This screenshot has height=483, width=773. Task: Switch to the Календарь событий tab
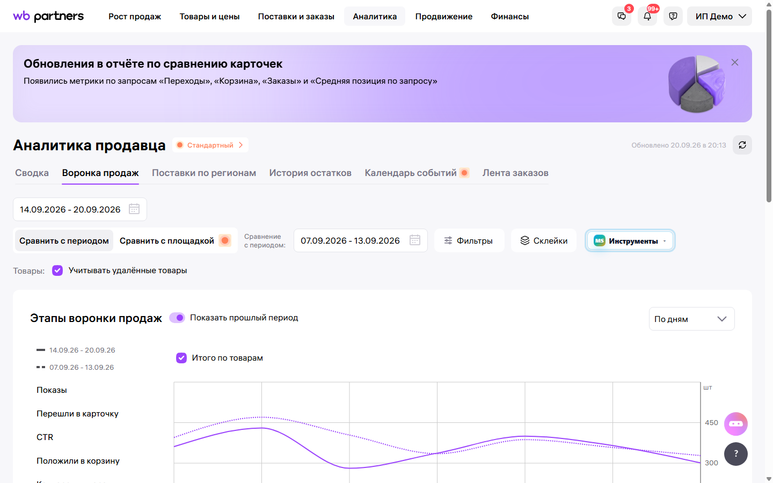pyautogui.click(x=417, y=173)
